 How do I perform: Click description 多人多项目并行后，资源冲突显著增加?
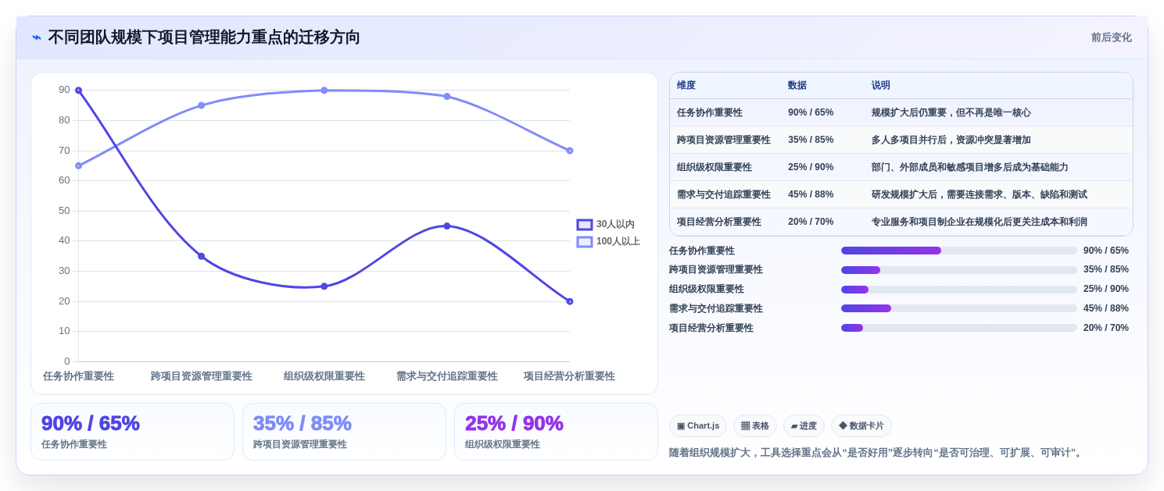tap(951, 140)
